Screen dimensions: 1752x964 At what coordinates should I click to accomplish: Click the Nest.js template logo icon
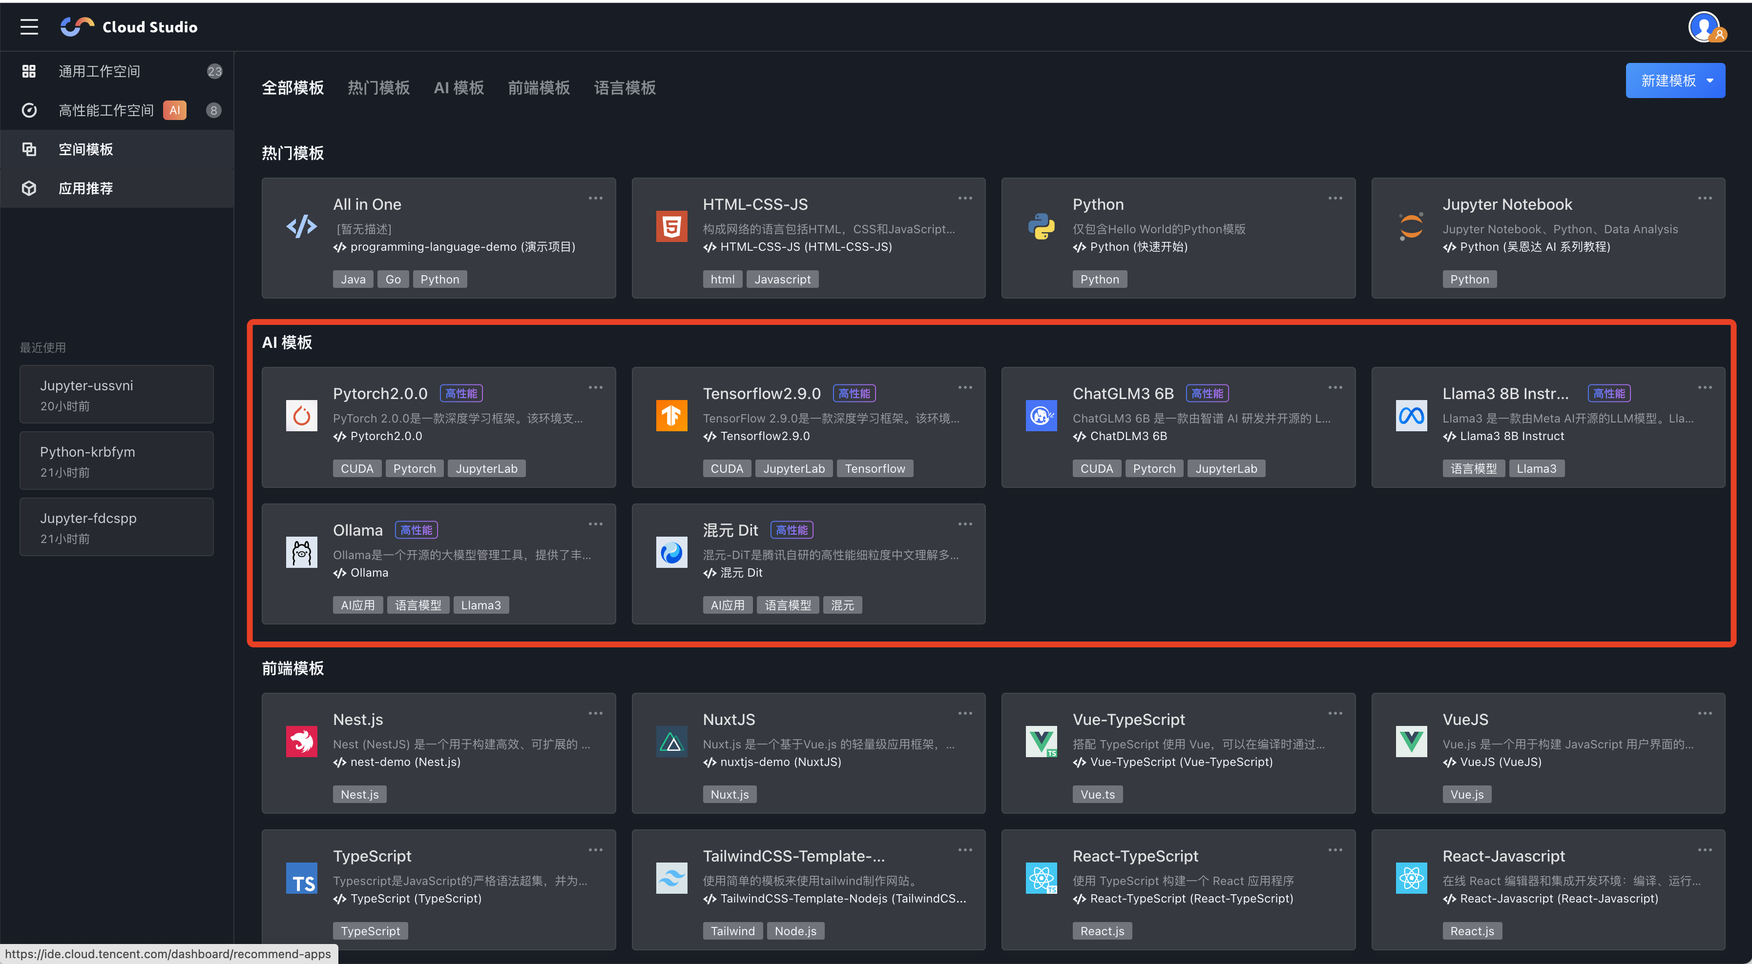pos(301,742)
